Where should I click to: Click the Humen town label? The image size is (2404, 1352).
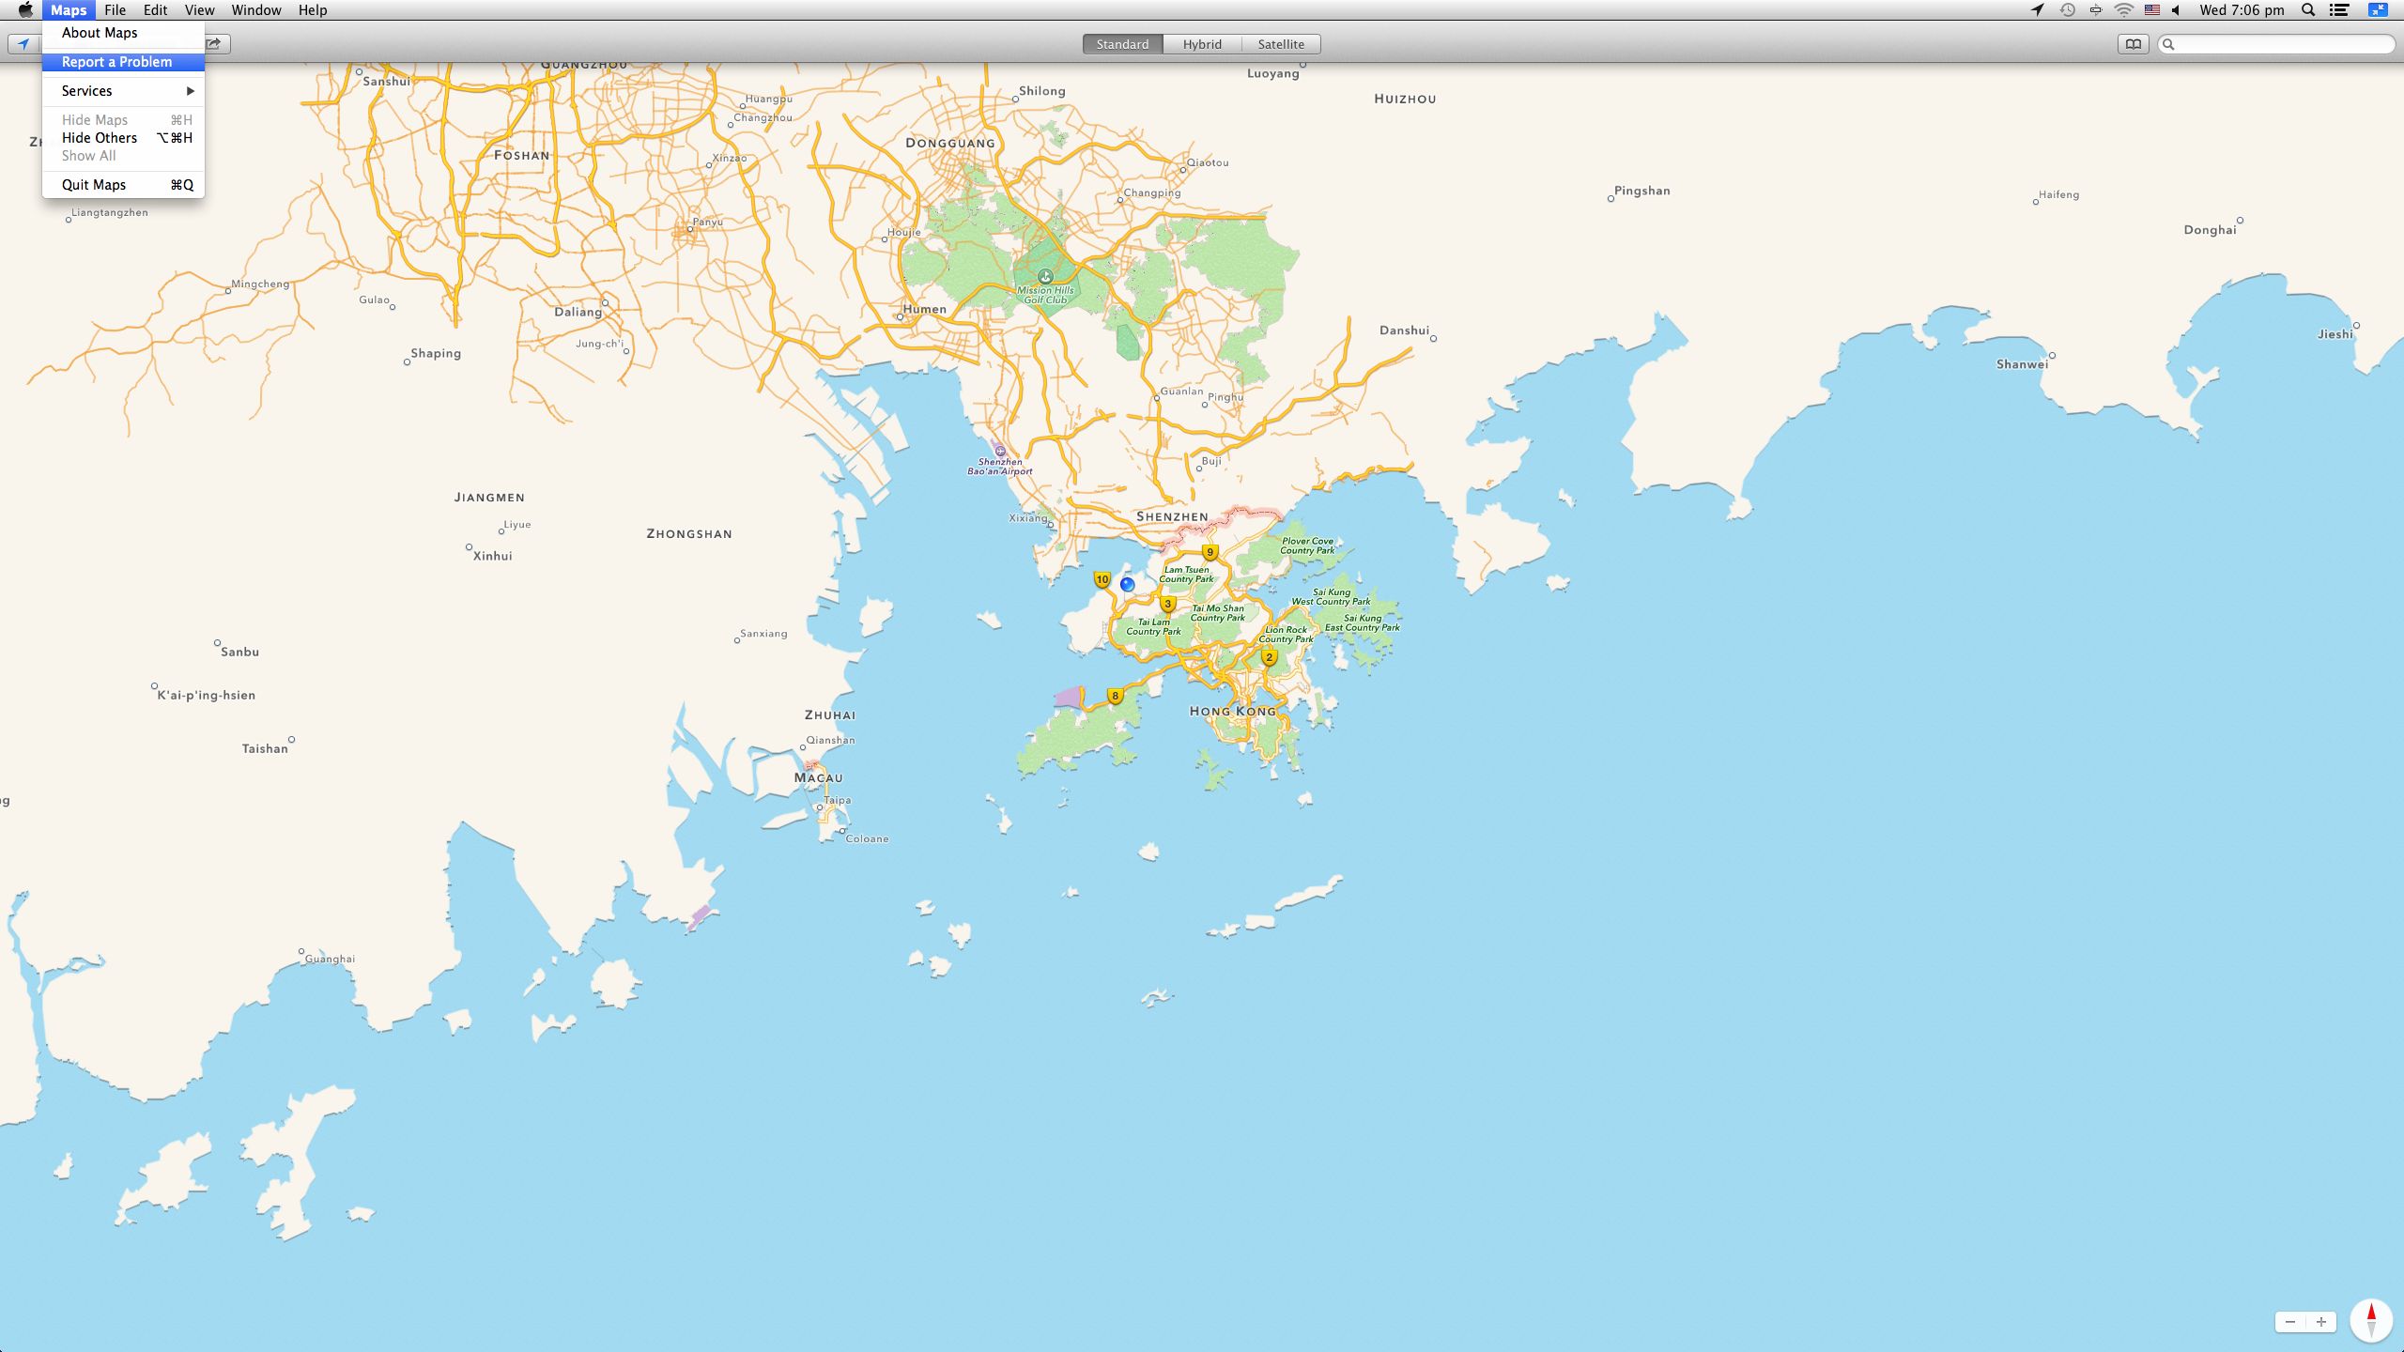pos(924,309)
